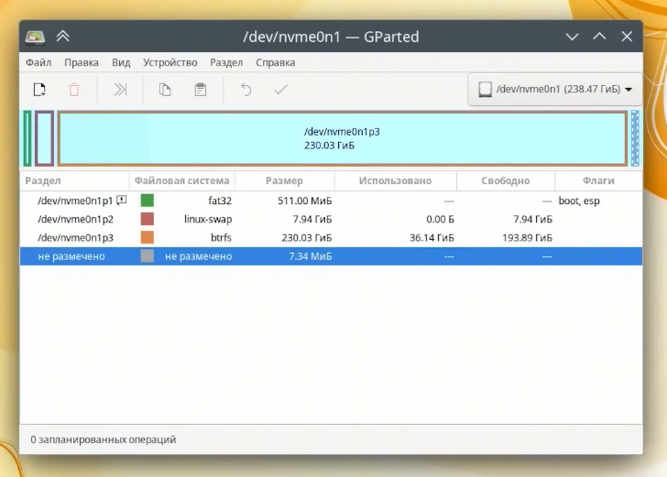Viewport: 667px width, 477px height.
Task: Sort by the Свободно column header
Action: tap(506, 180)
